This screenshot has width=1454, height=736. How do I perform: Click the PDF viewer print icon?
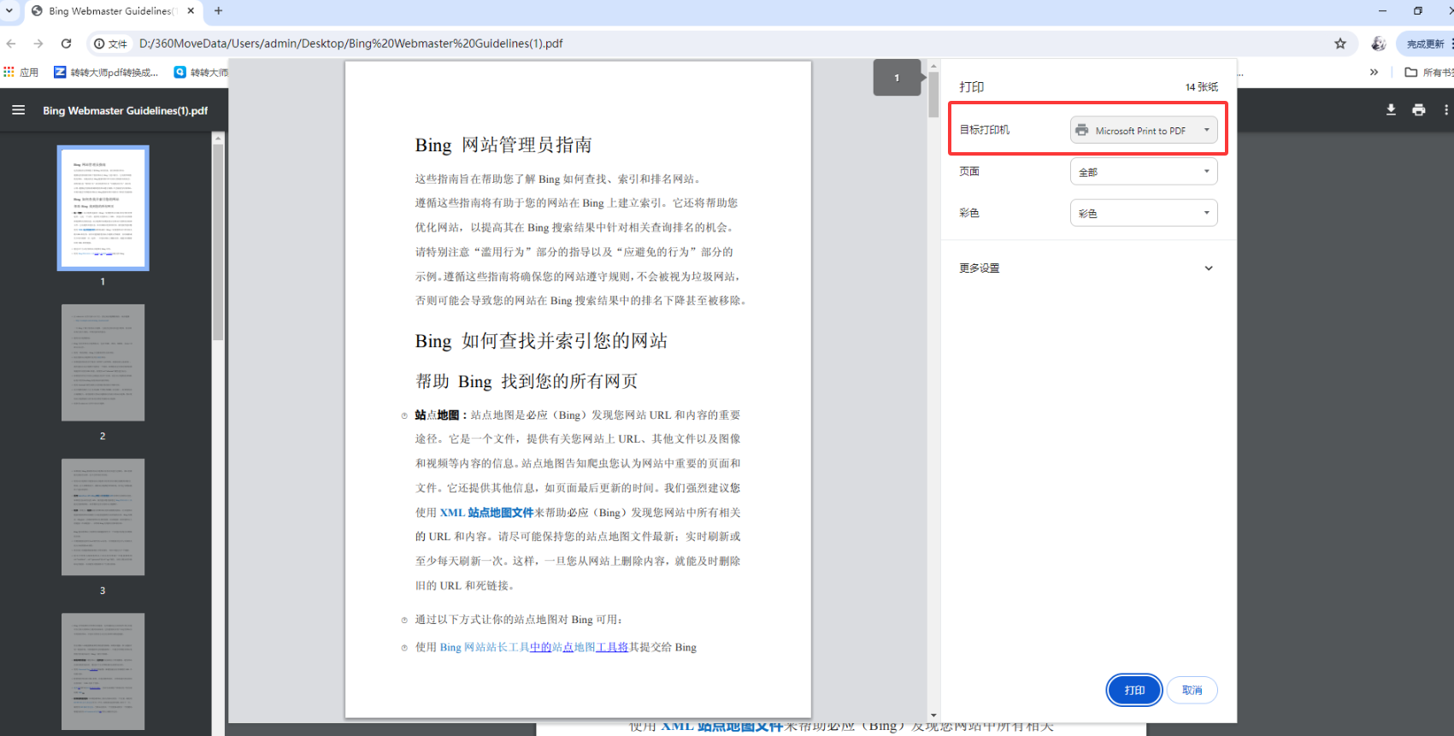[1419, 109]
